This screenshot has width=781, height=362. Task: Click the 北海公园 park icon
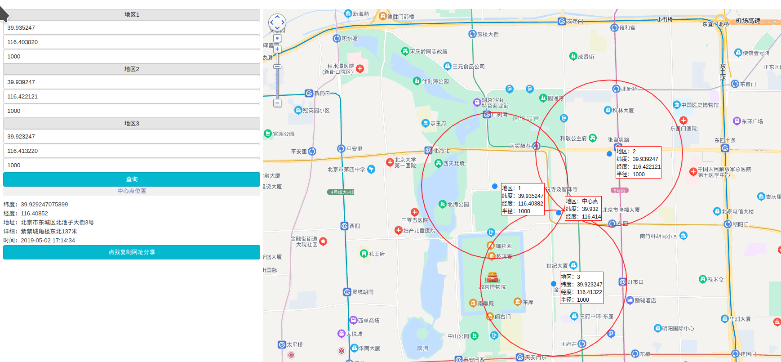tap(442, 204)
